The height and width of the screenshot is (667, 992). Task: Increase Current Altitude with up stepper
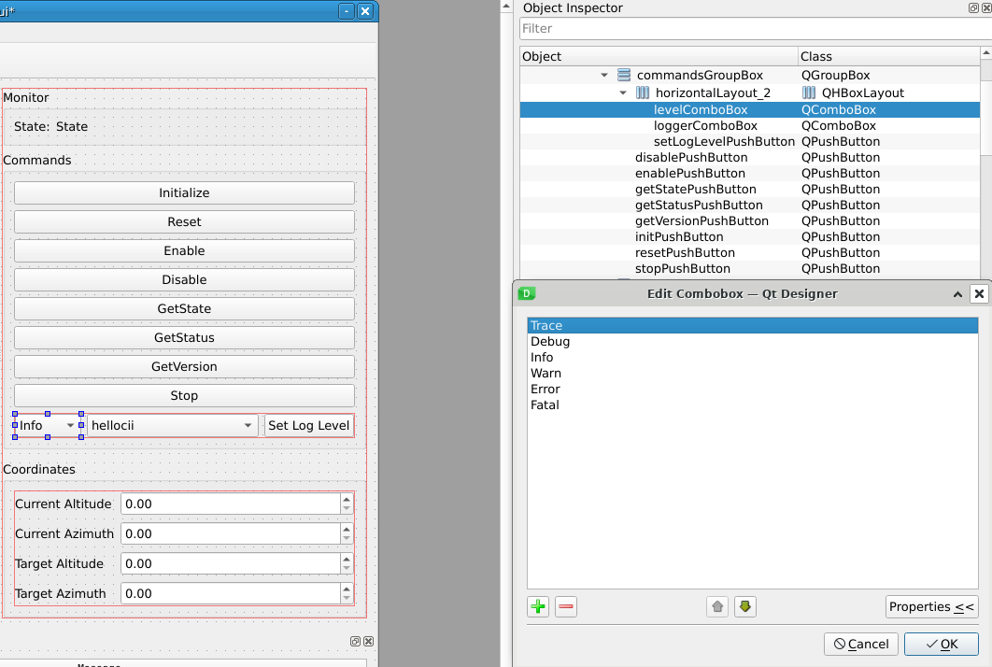tap(347, 499)
